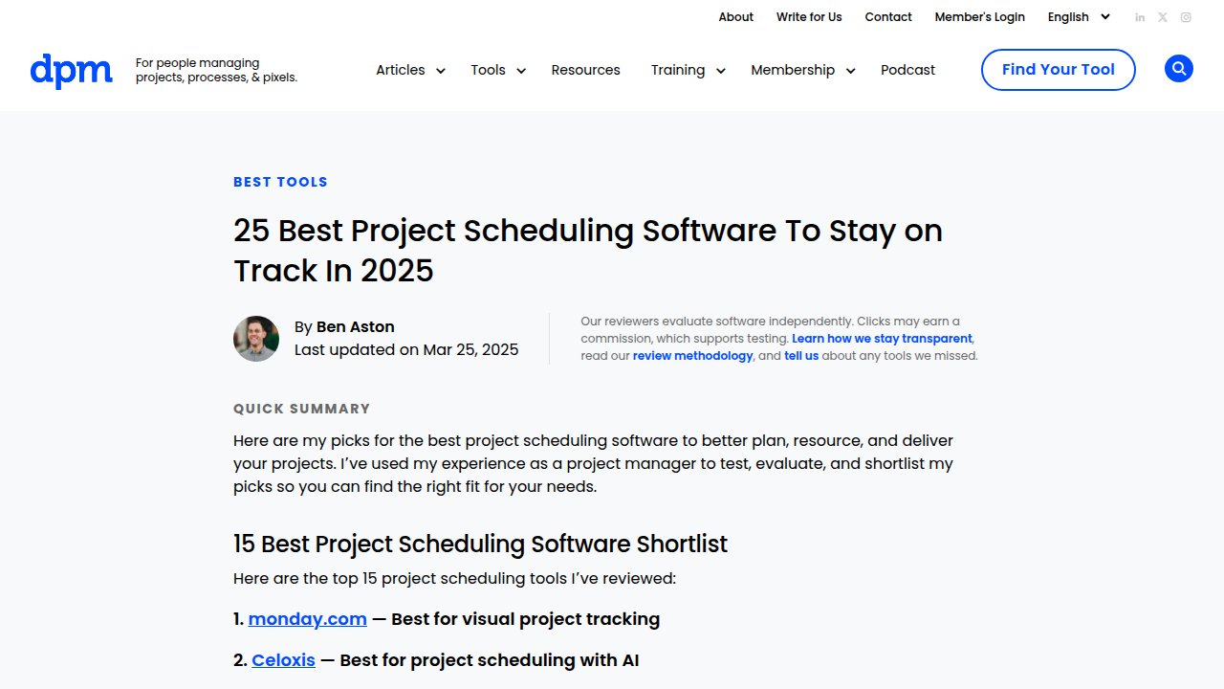1224x689 pixels.
Task: Open the Member's Login link
Action: tap(979, 17)
